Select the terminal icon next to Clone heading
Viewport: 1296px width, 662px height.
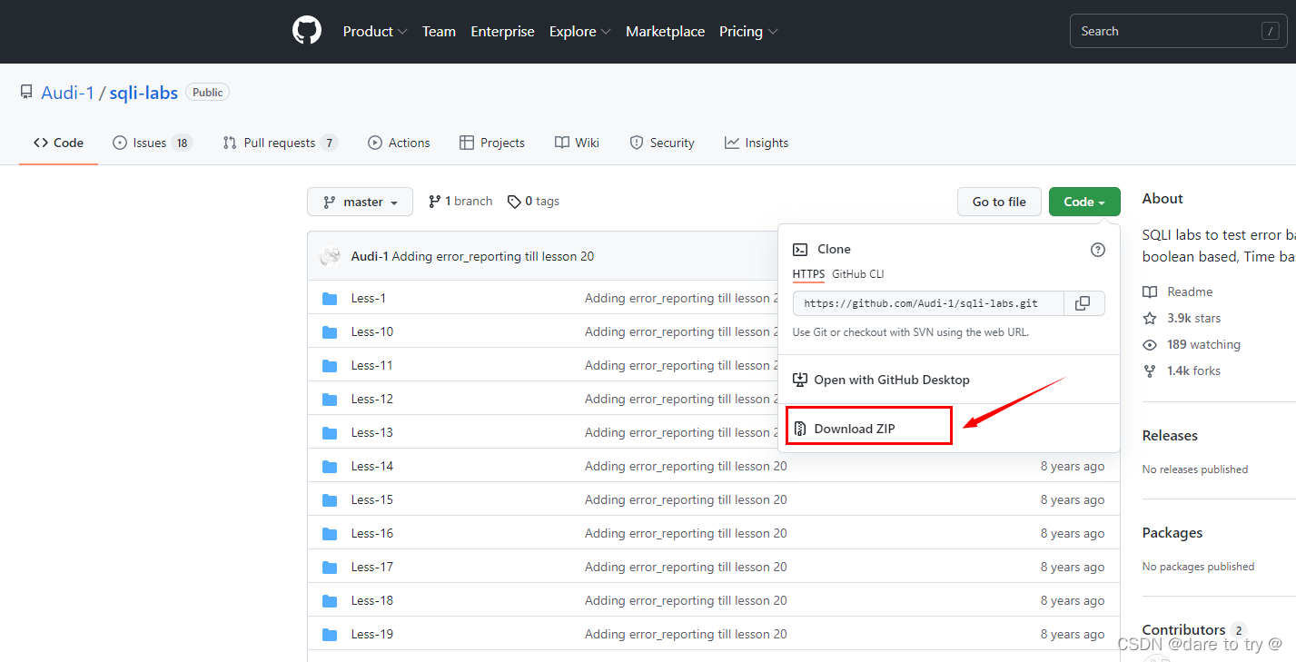(x=800, y=249)
